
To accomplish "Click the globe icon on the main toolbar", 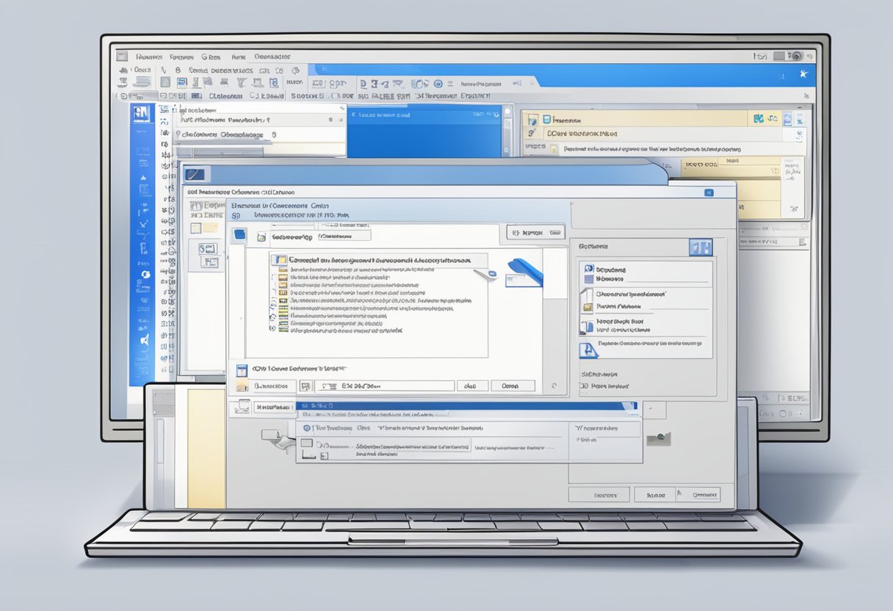I will 438,84.
